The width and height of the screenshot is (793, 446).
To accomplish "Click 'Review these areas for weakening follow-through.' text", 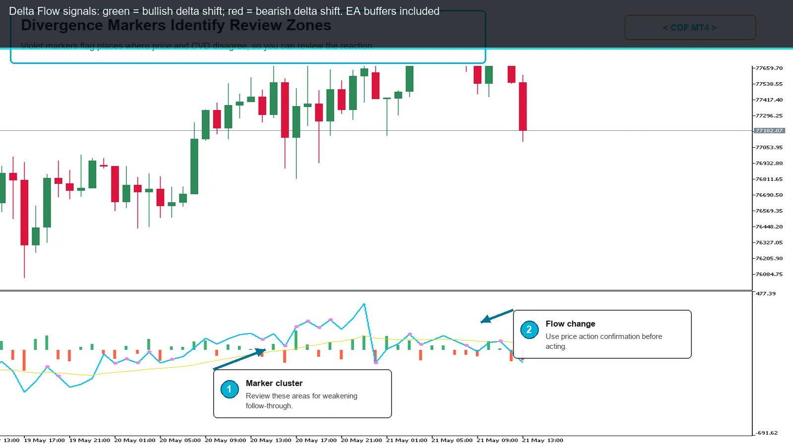I will (301, 401).
